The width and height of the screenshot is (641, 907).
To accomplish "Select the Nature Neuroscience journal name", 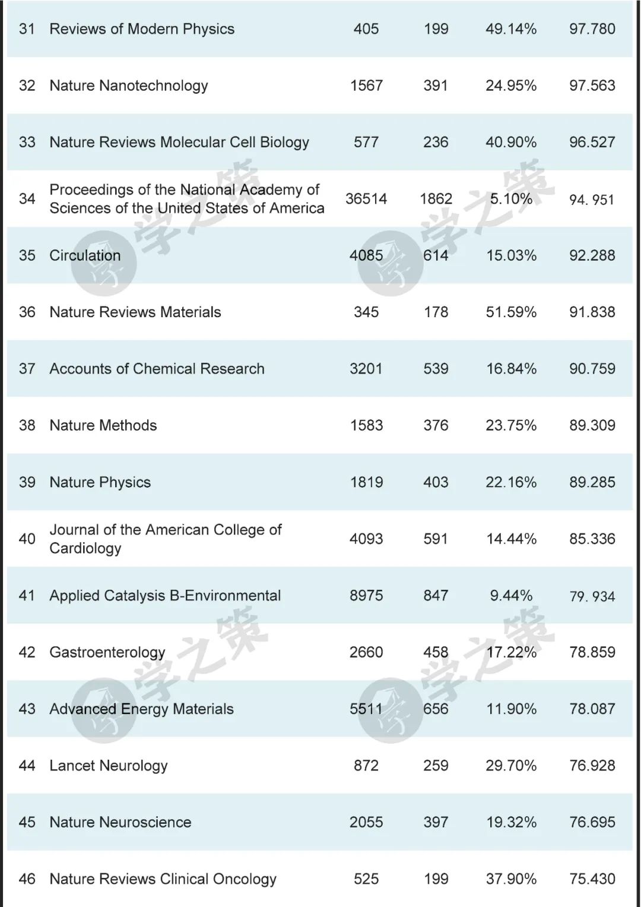I will tap(120, 823).
